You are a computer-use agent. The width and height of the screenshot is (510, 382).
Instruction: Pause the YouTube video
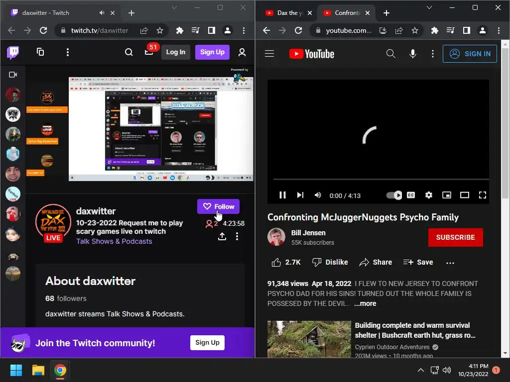283,195
